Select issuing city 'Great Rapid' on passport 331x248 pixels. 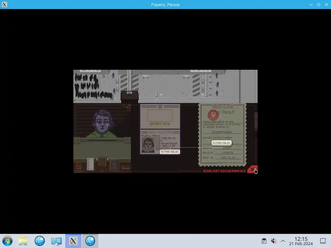169,143
